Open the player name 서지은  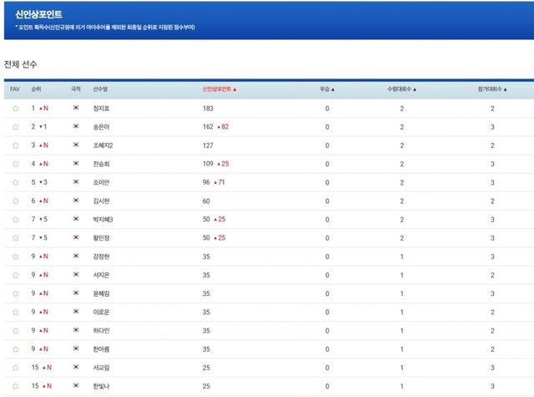pyautogui.click(x=102, y=275)
